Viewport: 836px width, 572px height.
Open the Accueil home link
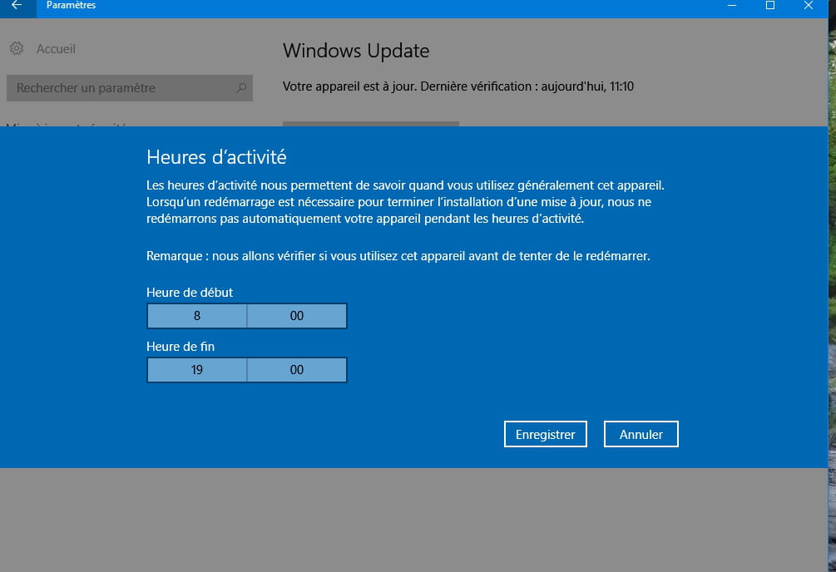(x=56, y=48)
